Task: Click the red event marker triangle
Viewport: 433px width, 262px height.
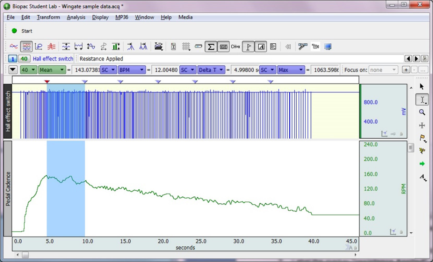Action: (47, 82)
